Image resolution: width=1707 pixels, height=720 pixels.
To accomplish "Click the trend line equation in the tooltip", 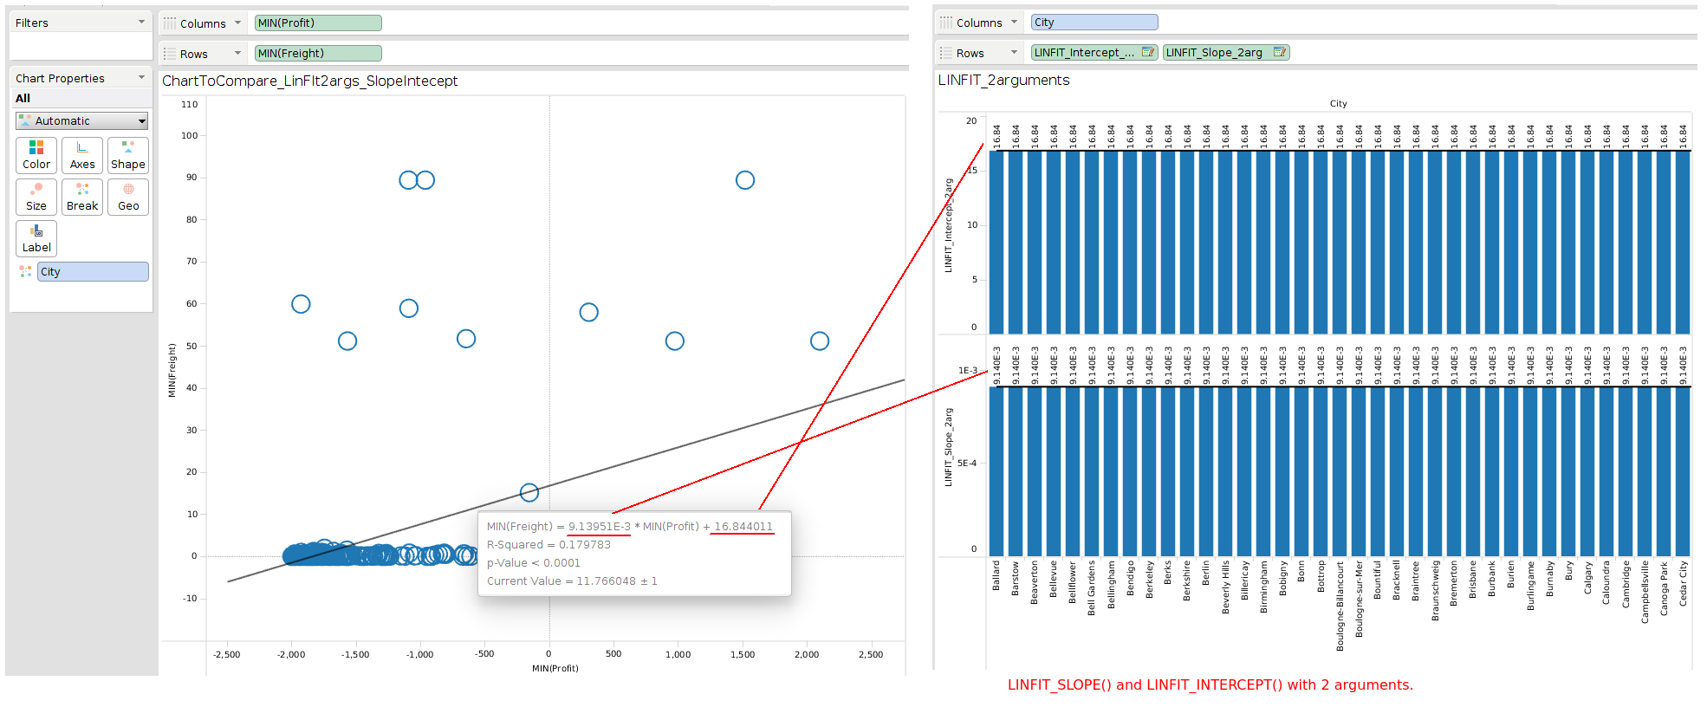I will coord(630,527).
